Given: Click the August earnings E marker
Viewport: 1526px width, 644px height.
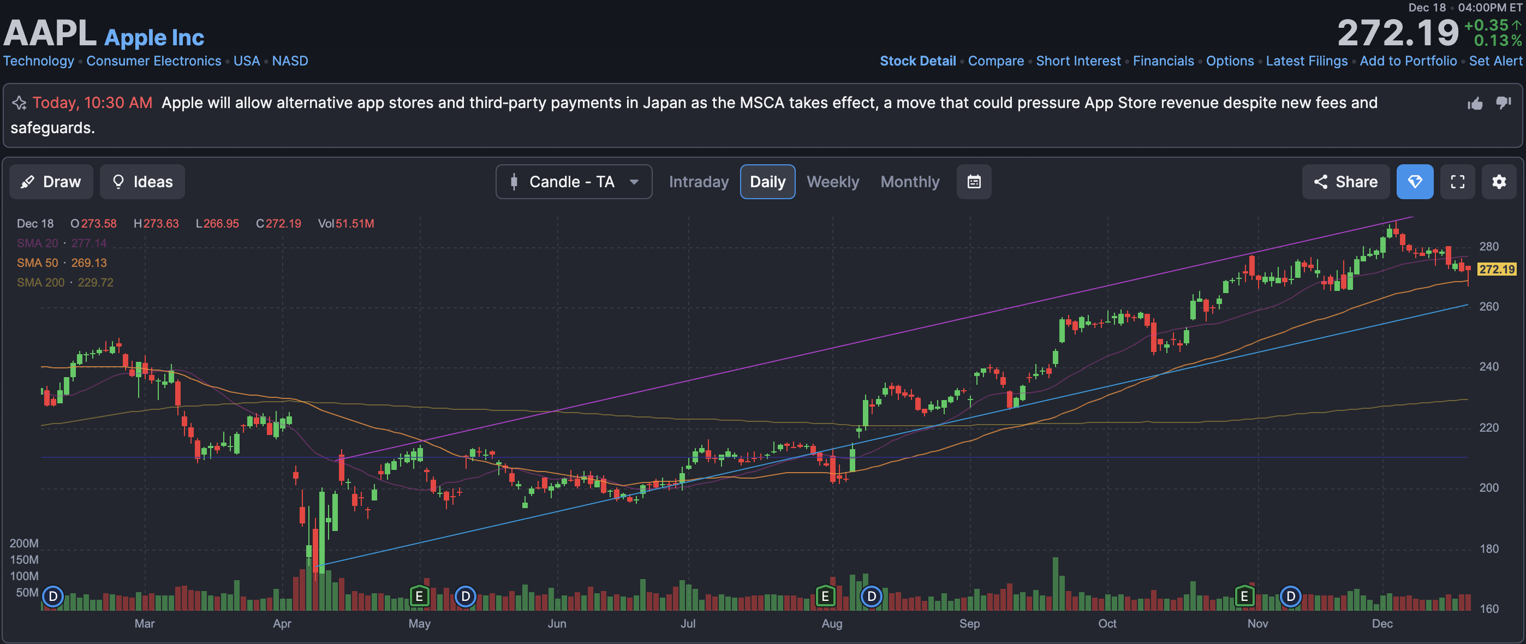Looking at the screenshot, I should [825, 595].
